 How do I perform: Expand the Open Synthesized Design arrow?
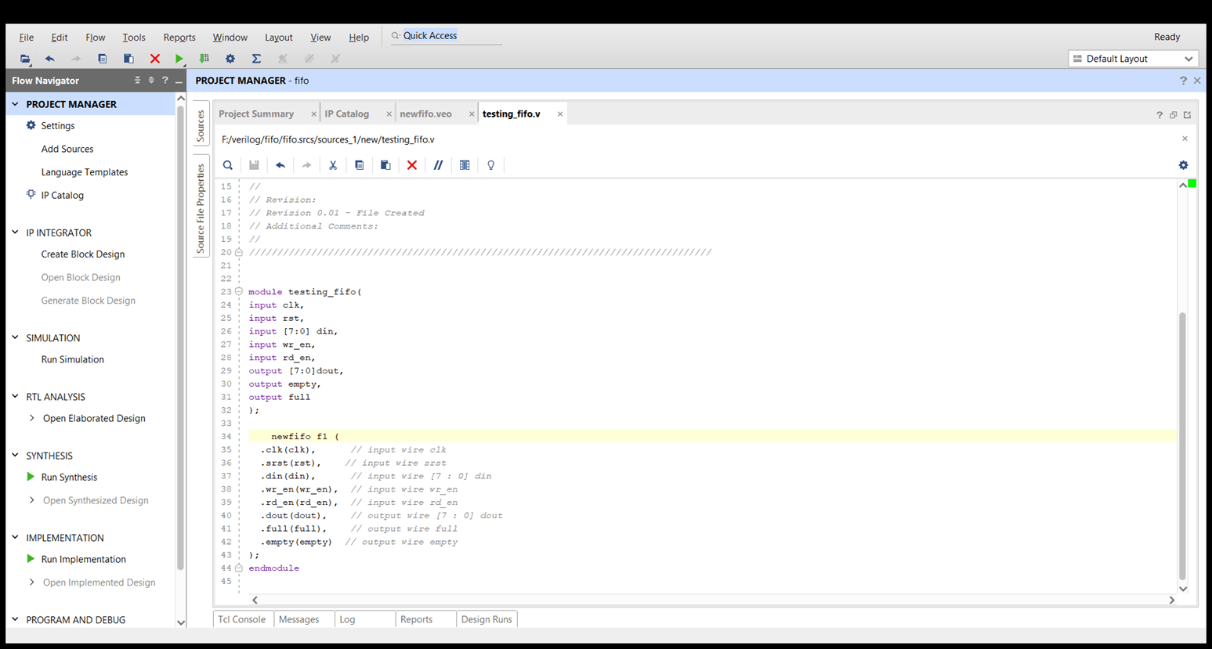[x=32, y=500]
